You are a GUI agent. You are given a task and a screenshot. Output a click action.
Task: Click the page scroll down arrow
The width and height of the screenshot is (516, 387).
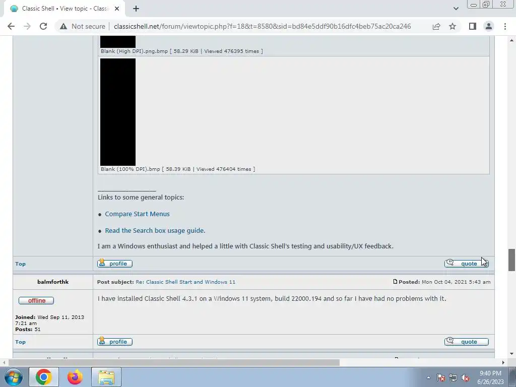pyautogui.click(x=511, y=354)
